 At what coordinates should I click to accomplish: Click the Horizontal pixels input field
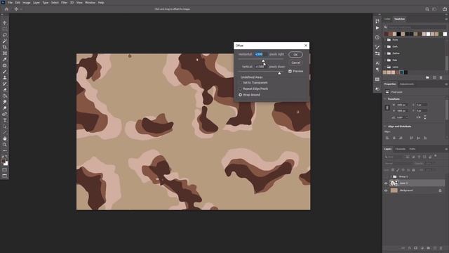click(x=260, y=54)
